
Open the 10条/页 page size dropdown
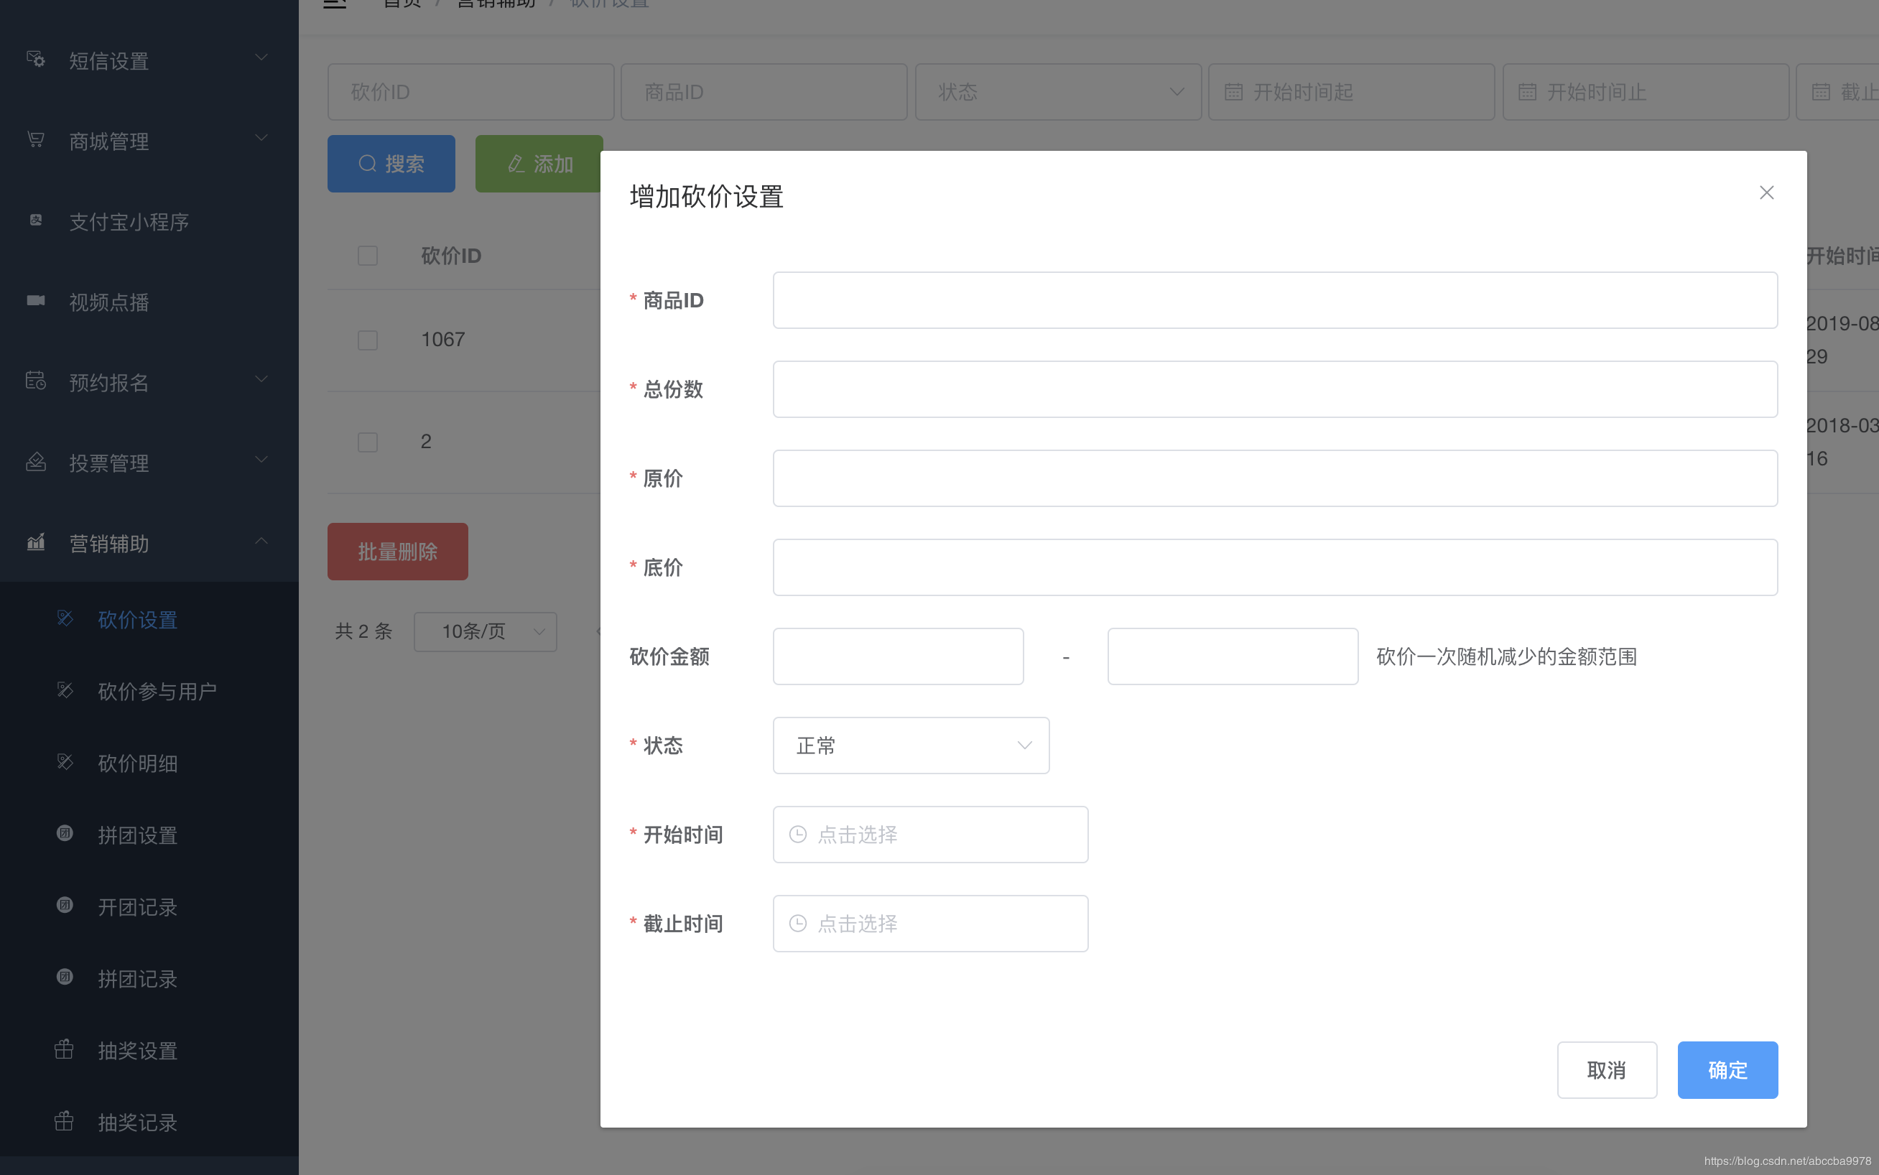[x=485, y=632]
